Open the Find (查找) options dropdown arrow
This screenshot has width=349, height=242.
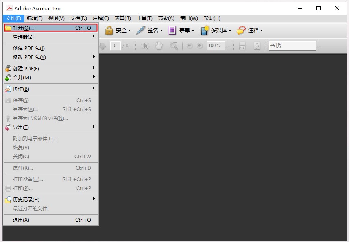tap(318, 46)
